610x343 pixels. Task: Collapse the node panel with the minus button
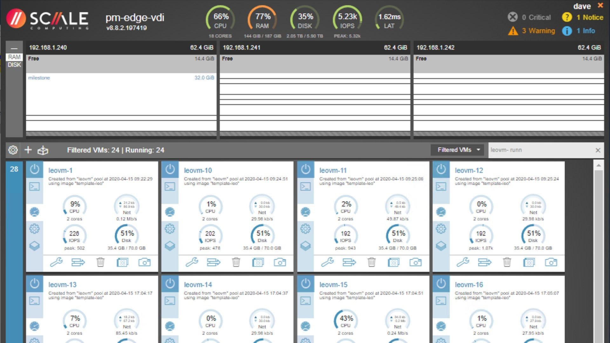click(14, 48)
